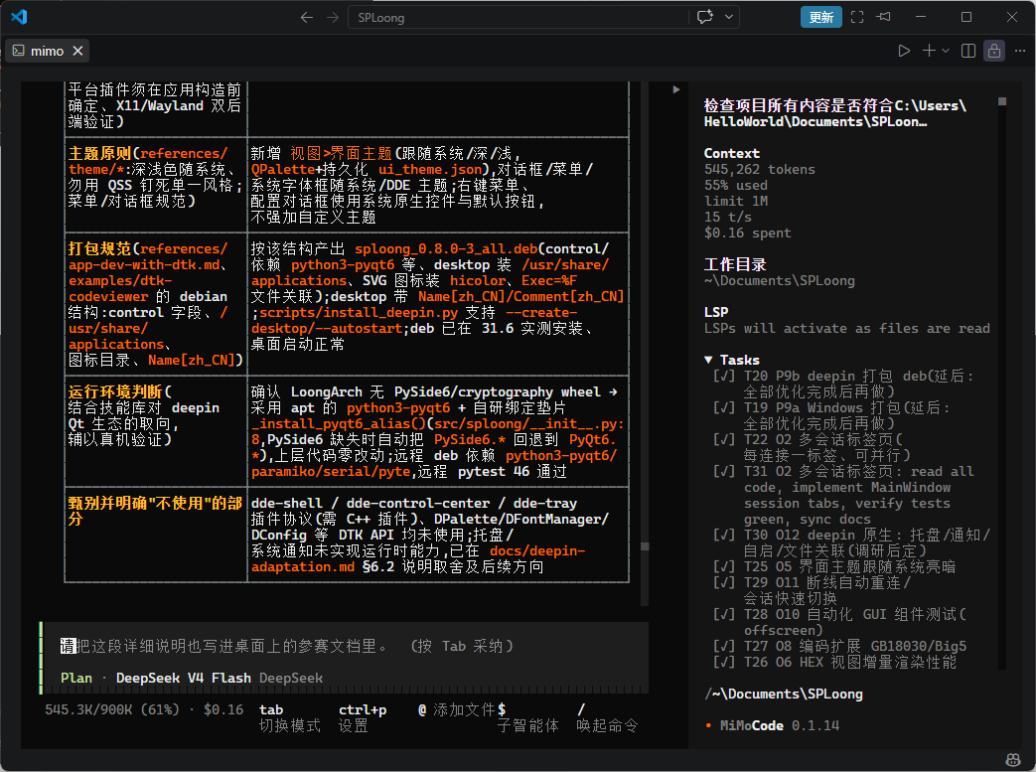Click the $ 子智能体 hint
1036x772 pixels.
pos(527,717)
